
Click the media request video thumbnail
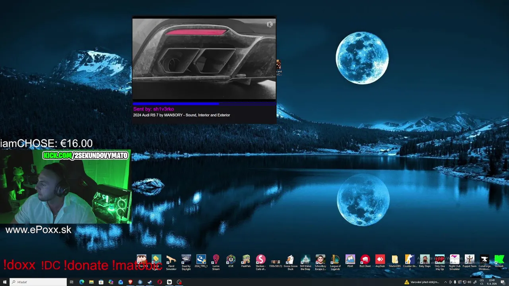coord(204,58)
